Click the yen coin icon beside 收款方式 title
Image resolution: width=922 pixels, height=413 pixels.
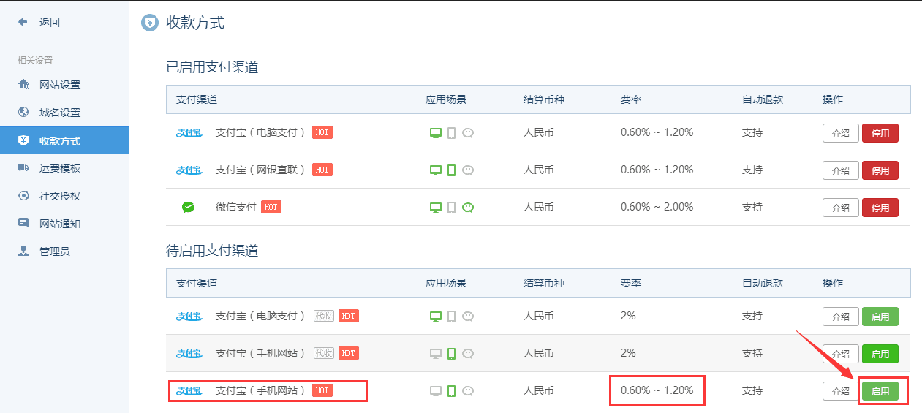[x=149, y=23]
